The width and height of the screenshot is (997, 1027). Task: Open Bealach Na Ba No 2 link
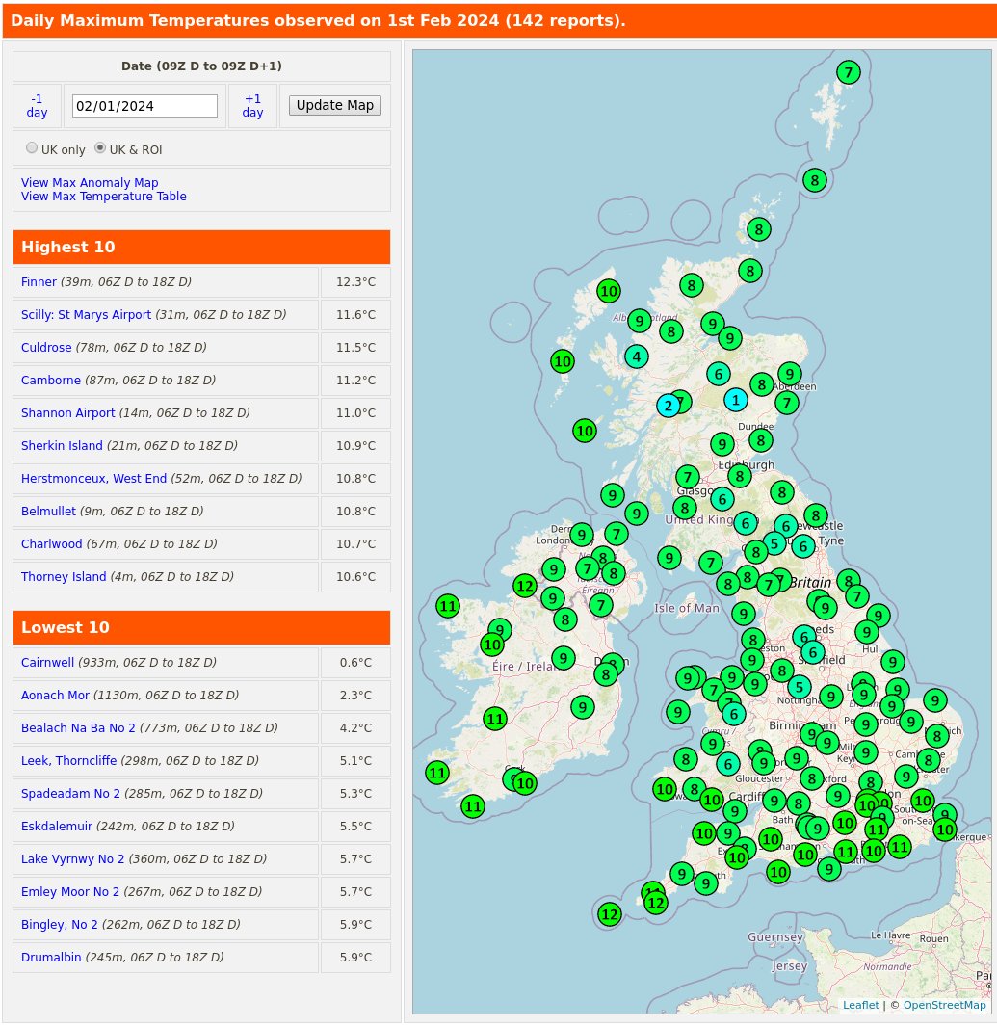tap(78, 727)
